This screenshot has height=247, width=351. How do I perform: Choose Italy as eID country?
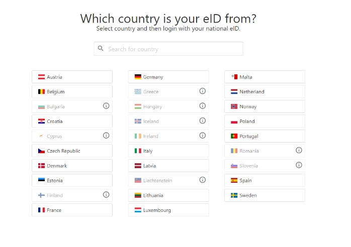[168, 151]
